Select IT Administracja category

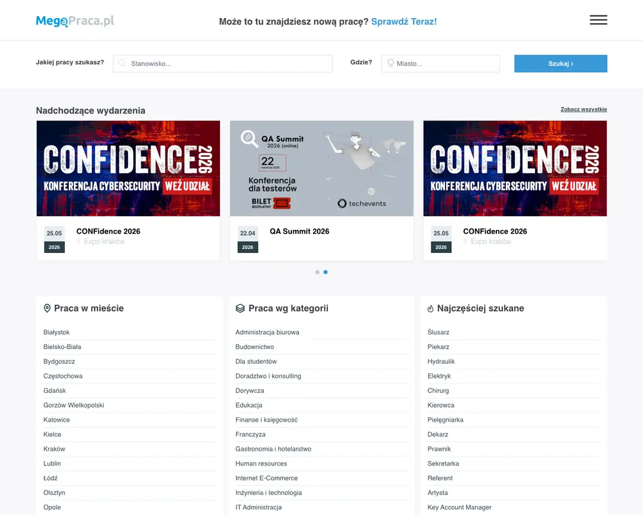258,507
